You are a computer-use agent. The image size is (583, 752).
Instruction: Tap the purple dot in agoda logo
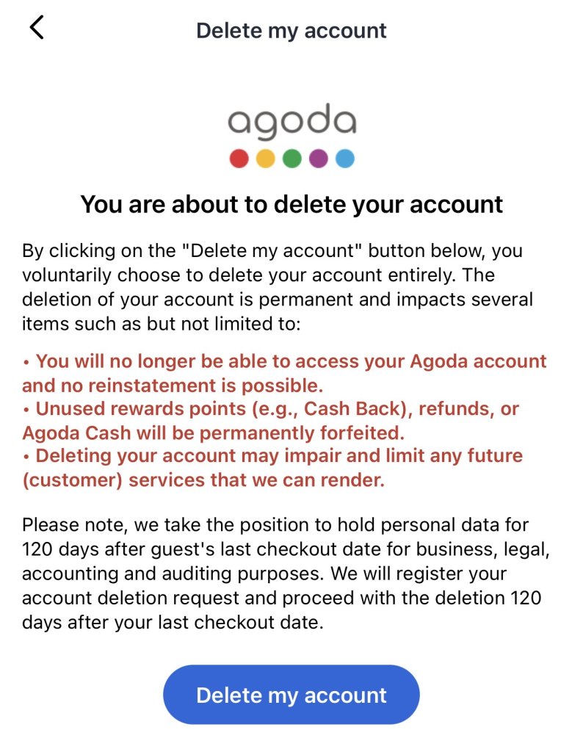(319, 159)
